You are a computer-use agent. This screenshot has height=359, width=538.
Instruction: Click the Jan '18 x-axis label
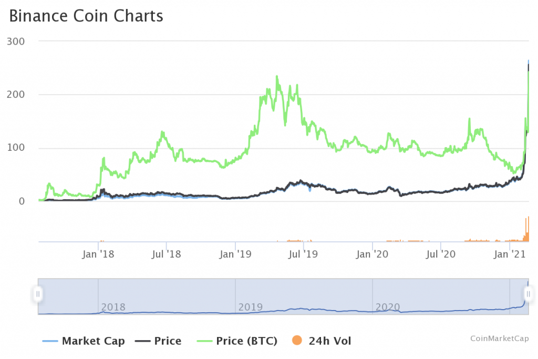point(99,255)
